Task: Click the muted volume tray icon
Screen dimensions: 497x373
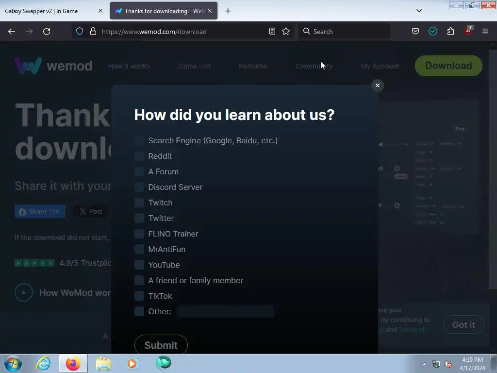Action: click(x=448, y=364)
